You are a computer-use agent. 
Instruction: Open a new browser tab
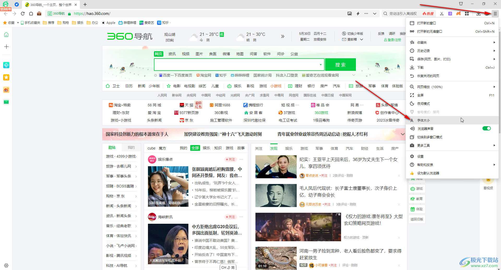(85, 4)
